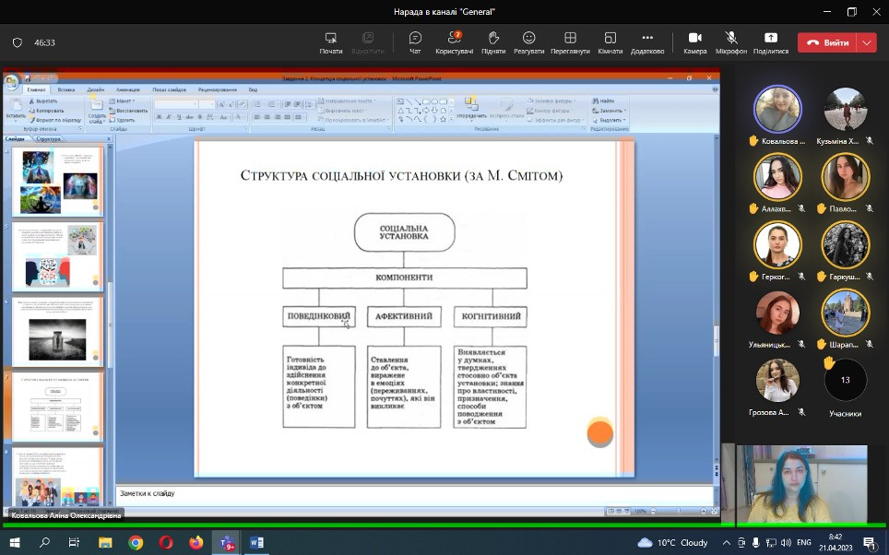Open the participants (Користувачі) list
Viewport: 889px width, 555px height.
454,42
